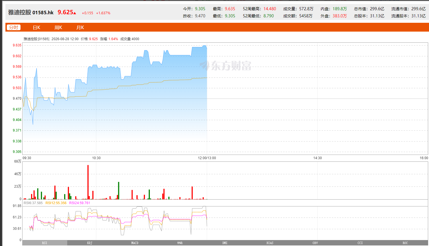The image size is (429, 246).
Task: Click the 10:30 time axis label
Action: pyautogui.click(x=96, y=158)
